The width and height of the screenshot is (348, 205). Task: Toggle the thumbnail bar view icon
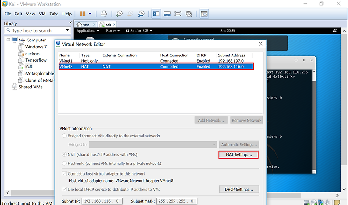[167, 14]
